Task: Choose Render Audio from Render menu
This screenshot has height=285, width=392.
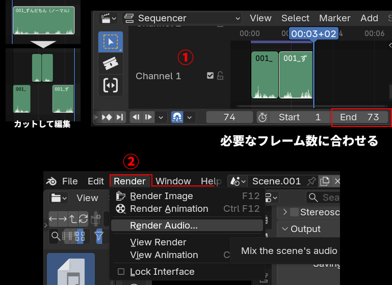Action: point(164,226)
